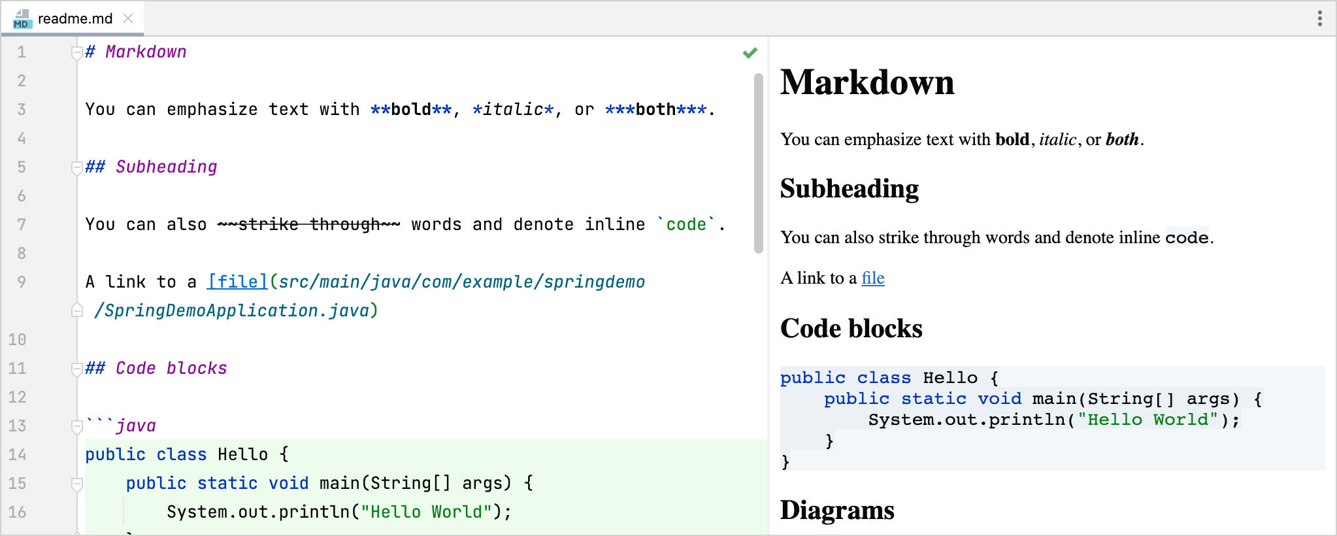Click '***both***' in editor line 3

click(656, 109)
